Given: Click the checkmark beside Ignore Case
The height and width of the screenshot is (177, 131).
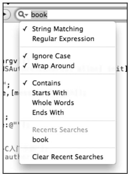Looking at the screenshot, I should tap(25, 56).
